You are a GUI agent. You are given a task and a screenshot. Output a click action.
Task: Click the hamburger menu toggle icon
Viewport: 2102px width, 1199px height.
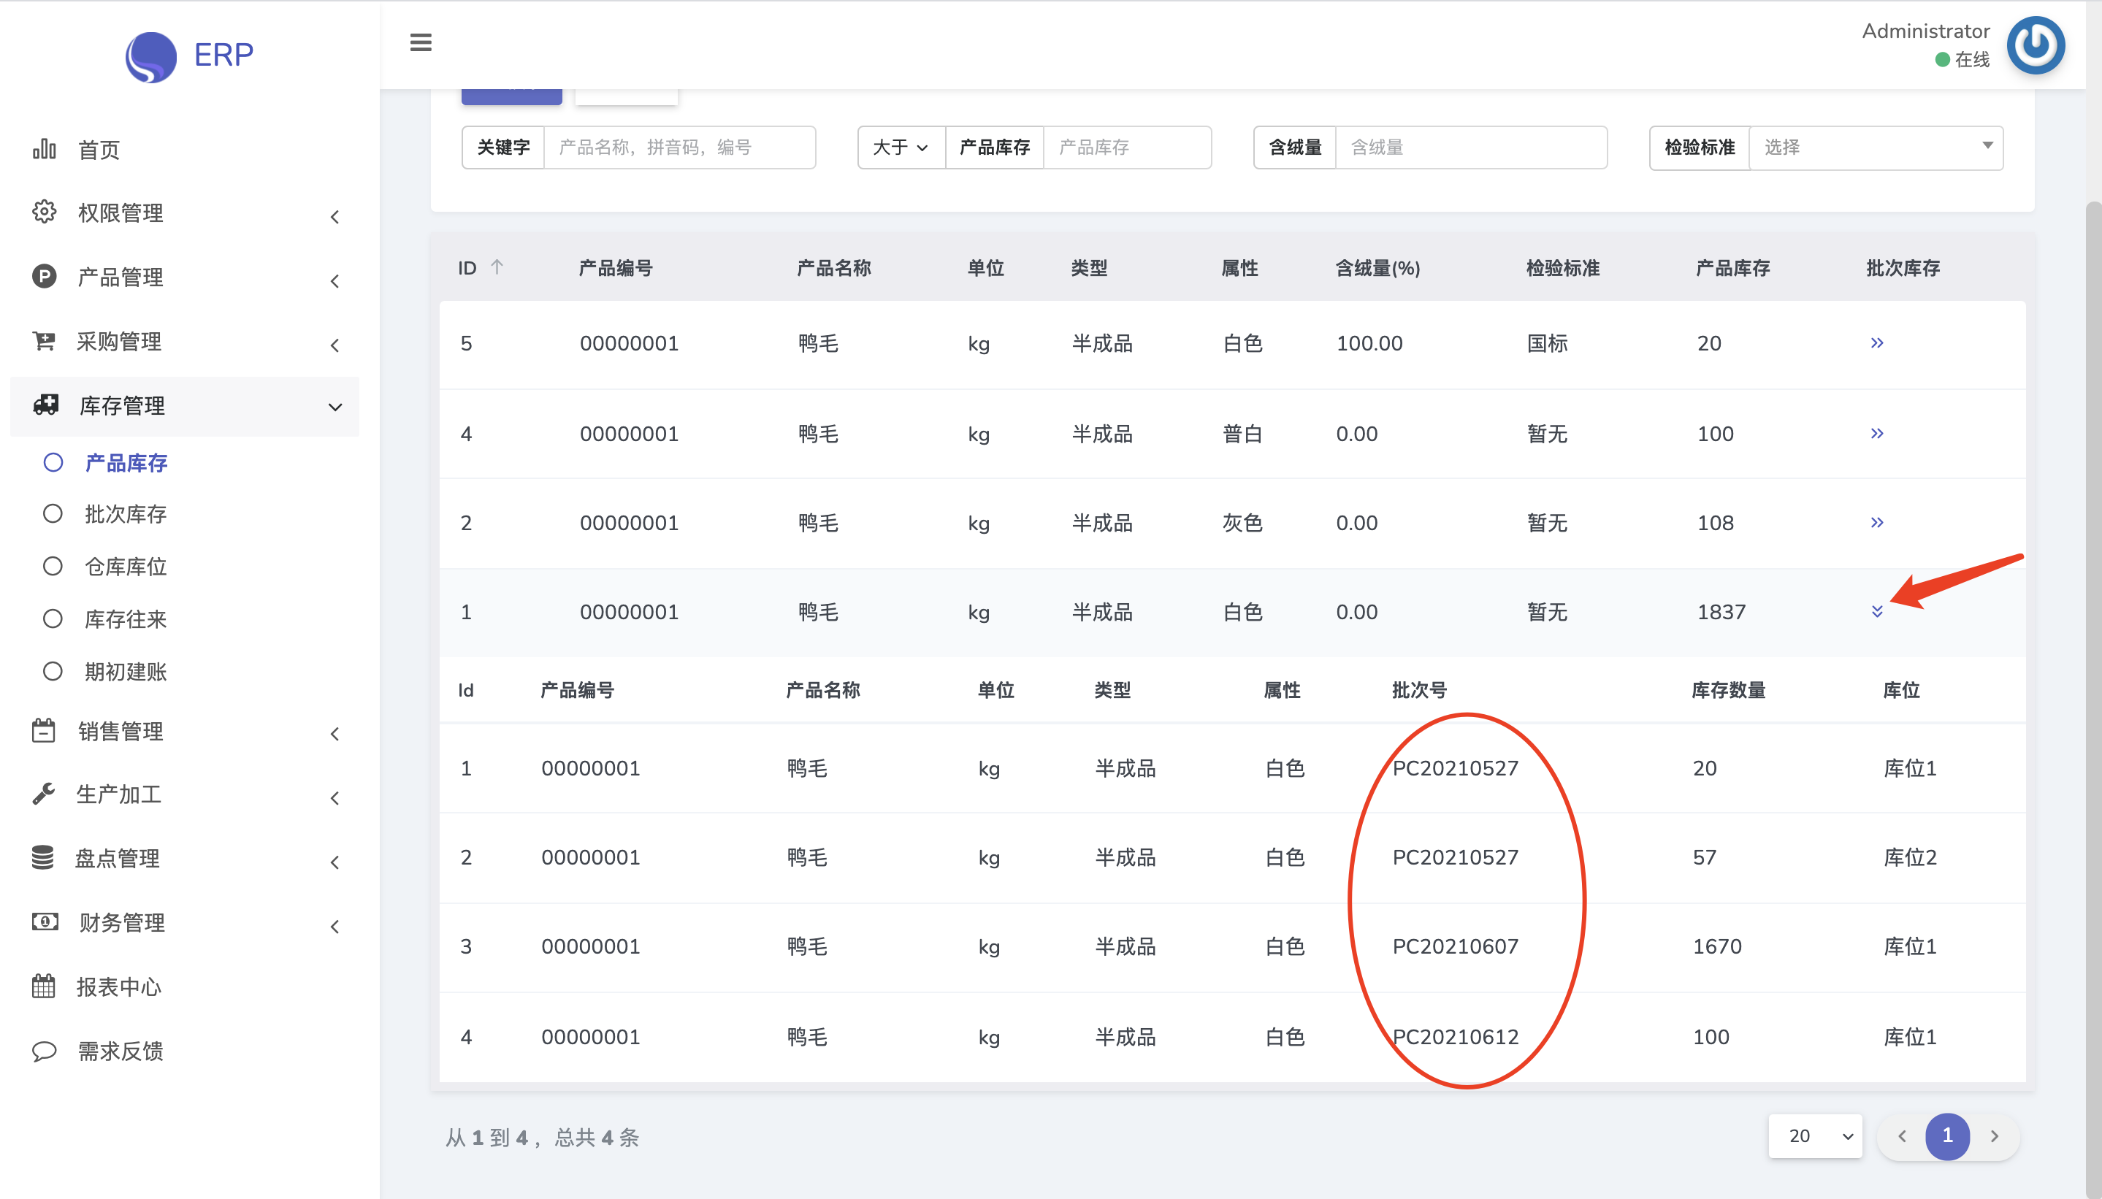(420, 42)
